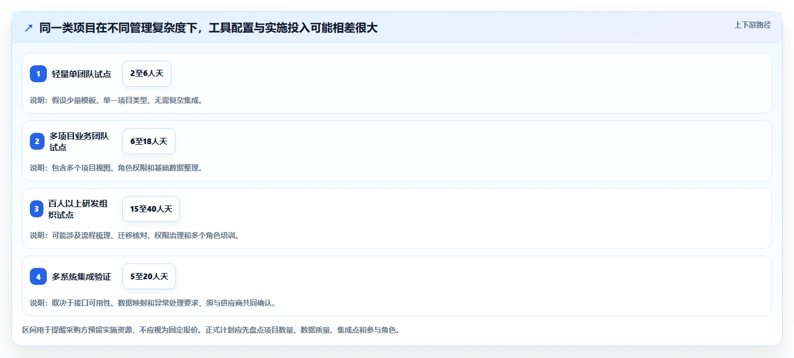Click the note starting 取决于接口可用性

(153, 303)
